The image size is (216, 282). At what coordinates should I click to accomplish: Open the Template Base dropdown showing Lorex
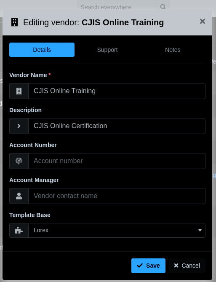pos(117,231)
